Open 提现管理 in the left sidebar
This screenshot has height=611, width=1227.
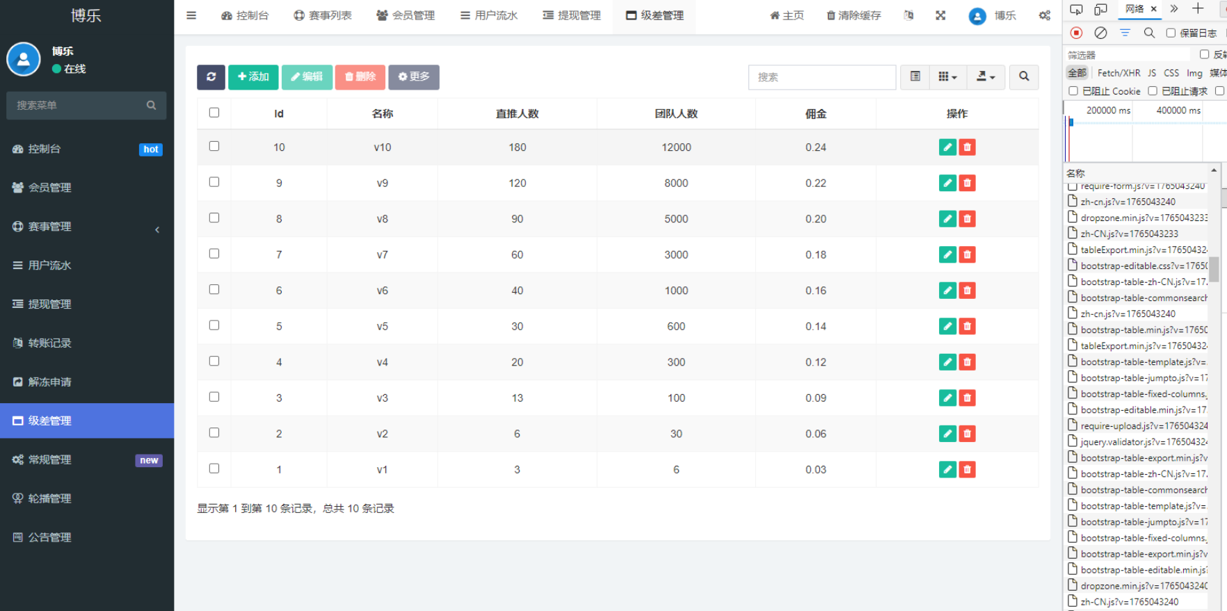coord(50,304)
